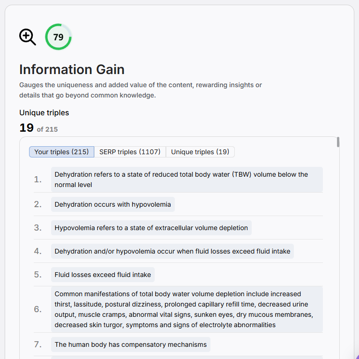
Task: Click the large unique triples count 19
Action: (26, 128)
